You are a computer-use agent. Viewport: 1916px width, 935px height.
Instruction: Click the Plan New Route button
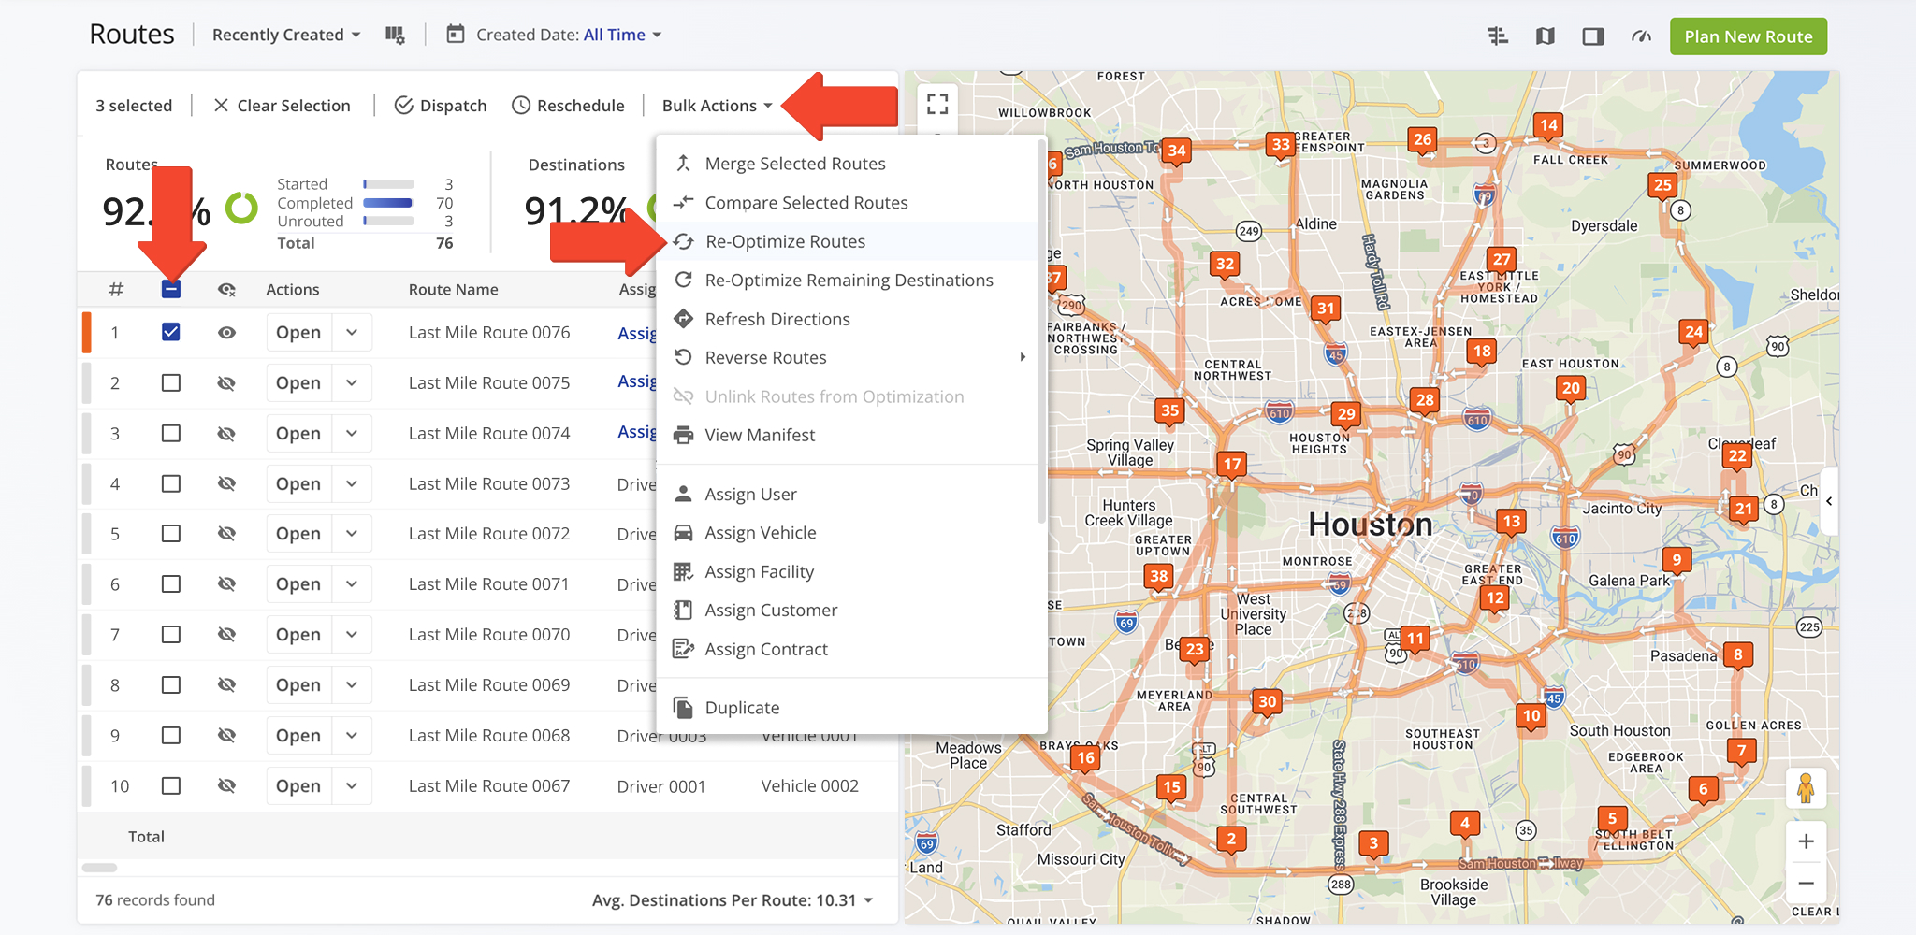(1748, 36)
